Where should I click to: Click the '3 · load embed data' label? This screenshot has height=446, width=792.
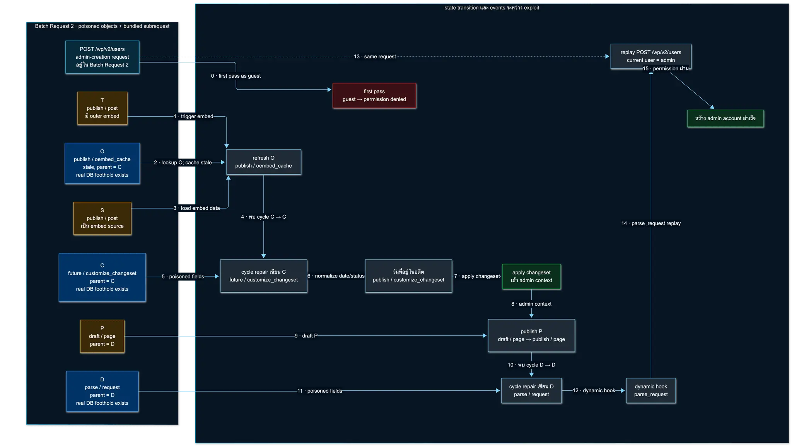(196, 208)
